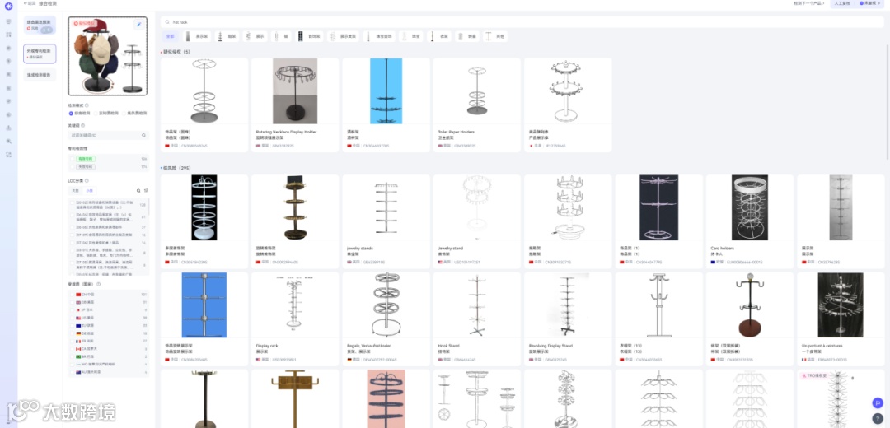Check the 有效专利 checkbox
Viewport: 890px width, 428px height.
[x=72, y=159]
